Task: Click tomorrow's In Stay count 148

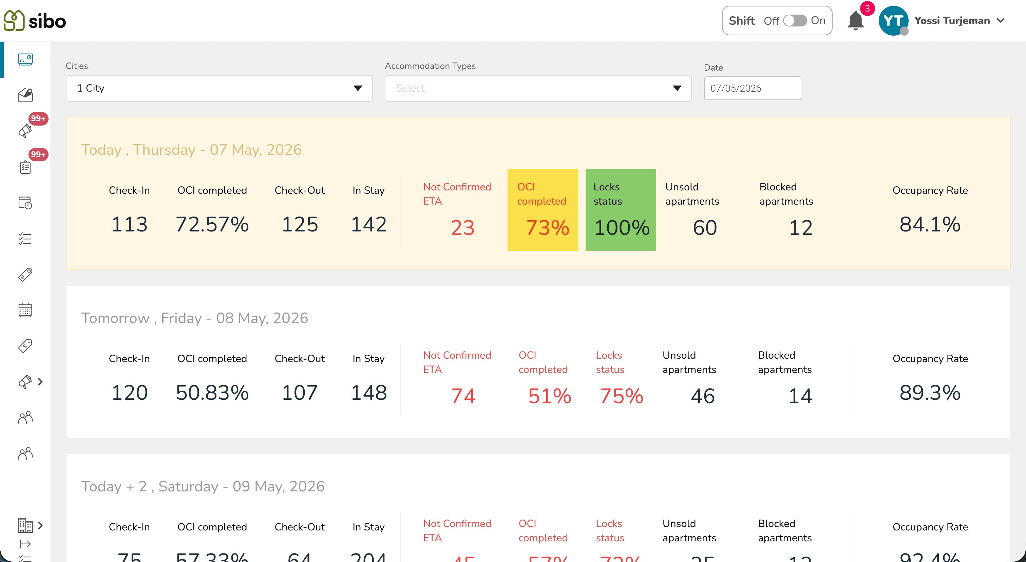Action: (368, 392)
